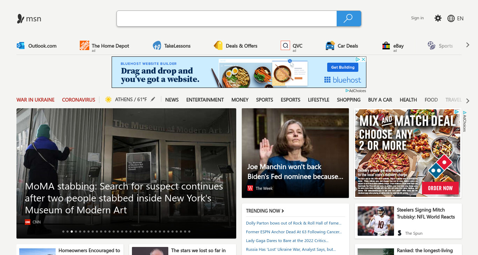
Task: Open BUY A CAR category
Action: pyautogui.click(x=380, y=100)
